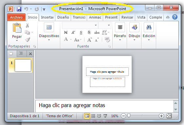This screenshot has height=125, width=184.
Task: Switch to Slide Sorter view icon
Action: [x=93, y=116]
